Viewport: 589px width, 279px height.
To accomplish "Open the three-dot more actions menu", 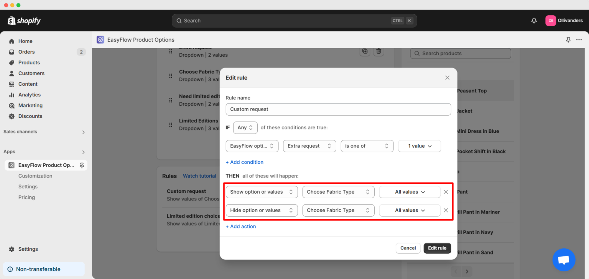I will (x=579, y=39).
